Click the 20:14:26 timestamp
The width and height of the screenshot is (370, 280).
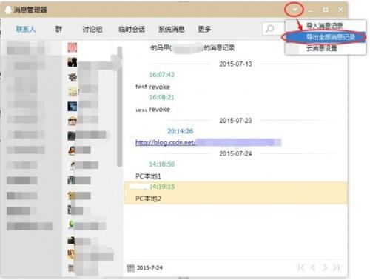pyautogui.click(x=180, y=131)
